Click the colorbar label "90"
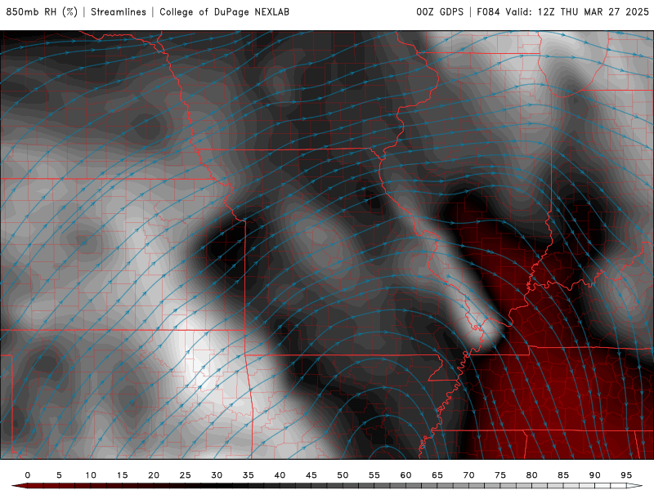 pyautogui.click(x=595, y=475)
